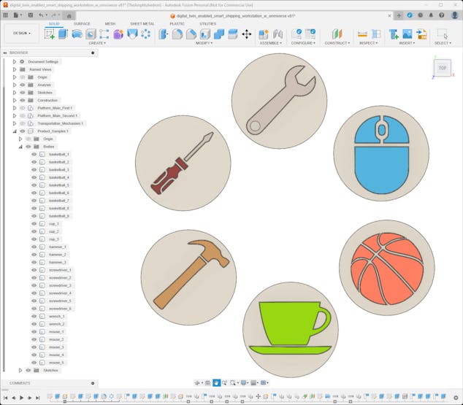Switch to the SURFACE tab

[x=82, y=23]
